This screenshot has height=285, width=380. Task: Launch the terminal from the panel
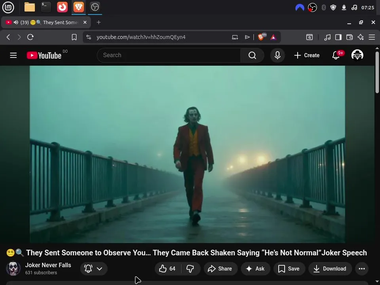[x=46, y=7]
